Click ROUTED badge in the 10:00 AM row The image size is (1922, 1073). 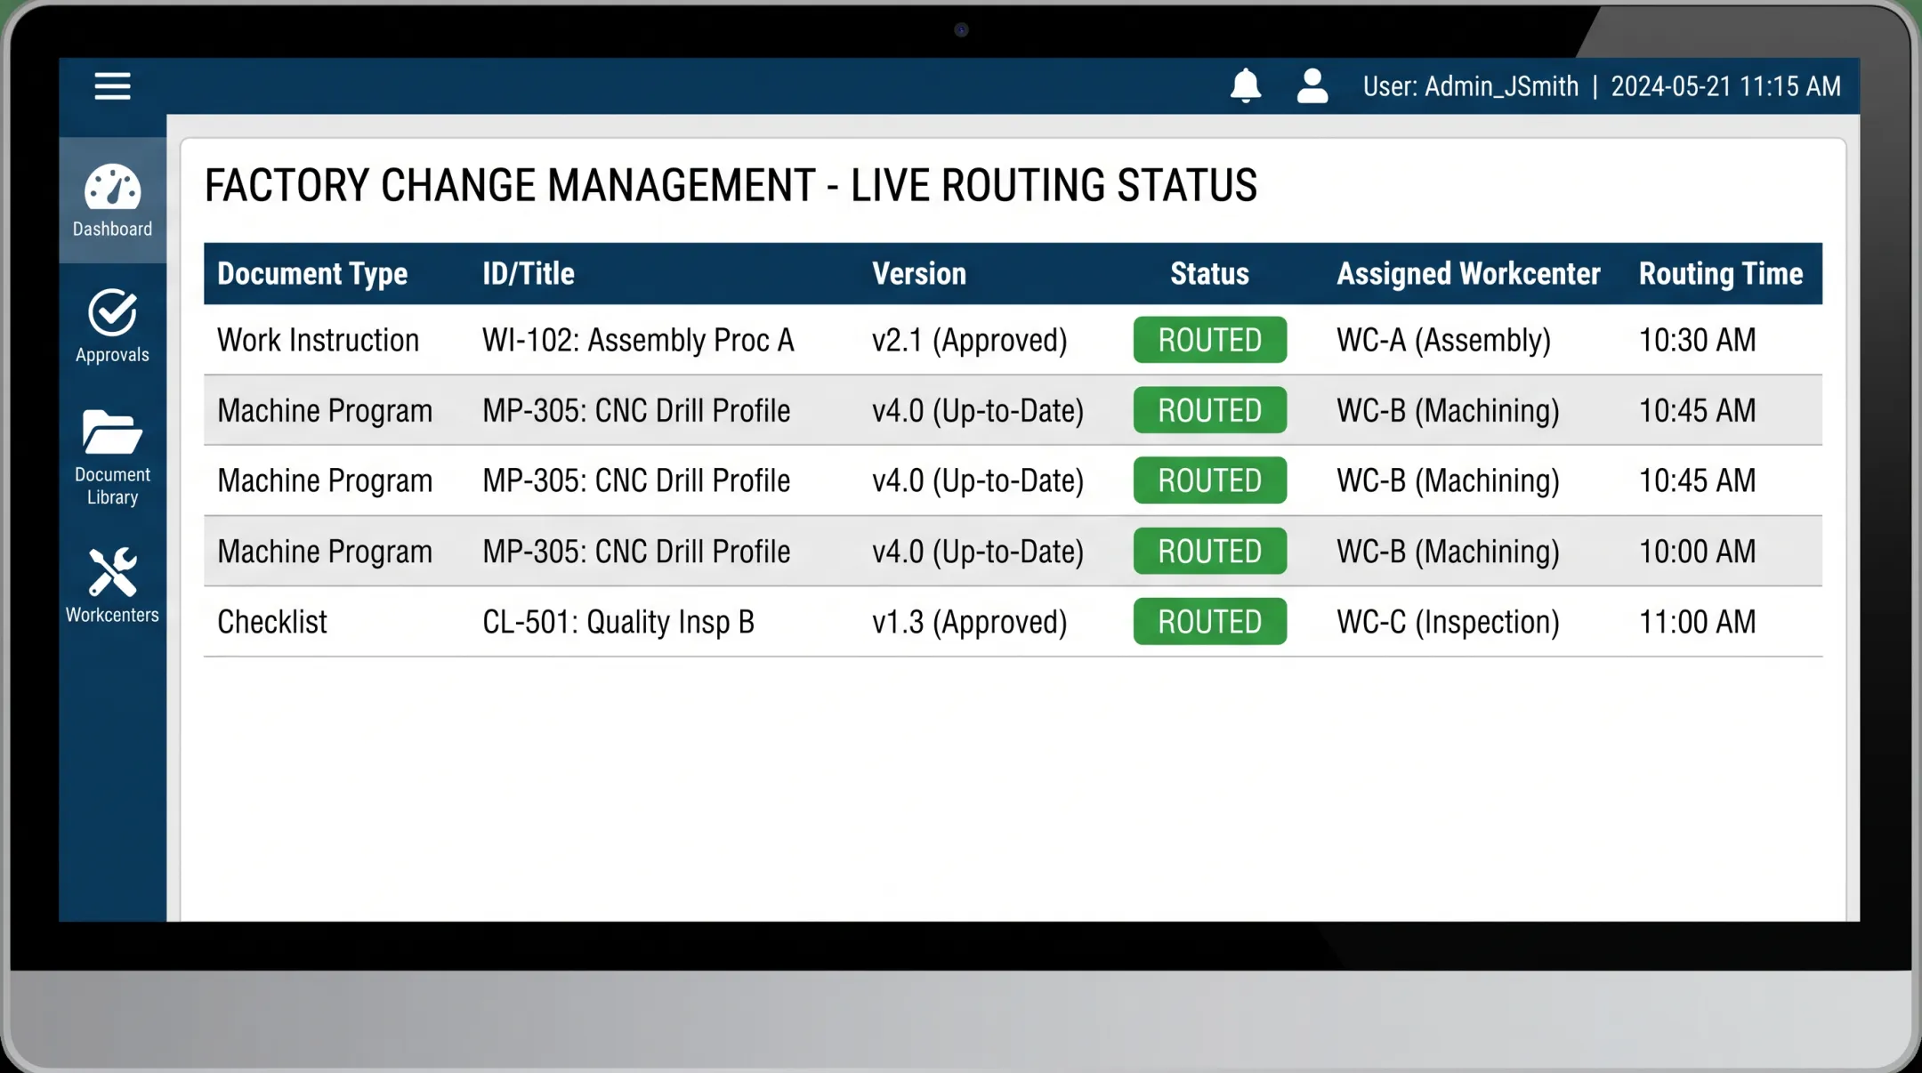[x=1209, y=551]
